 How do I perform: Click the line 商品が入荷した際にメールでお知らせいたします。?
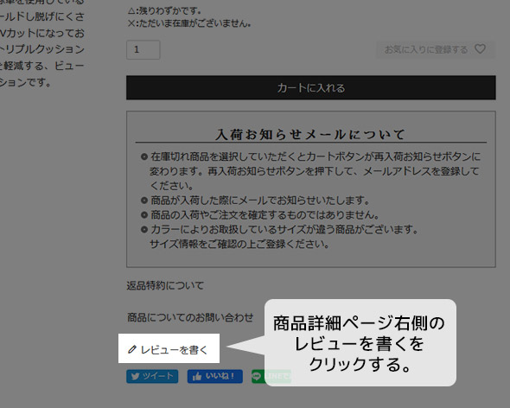pyautogui.click(x=259, y=200)
